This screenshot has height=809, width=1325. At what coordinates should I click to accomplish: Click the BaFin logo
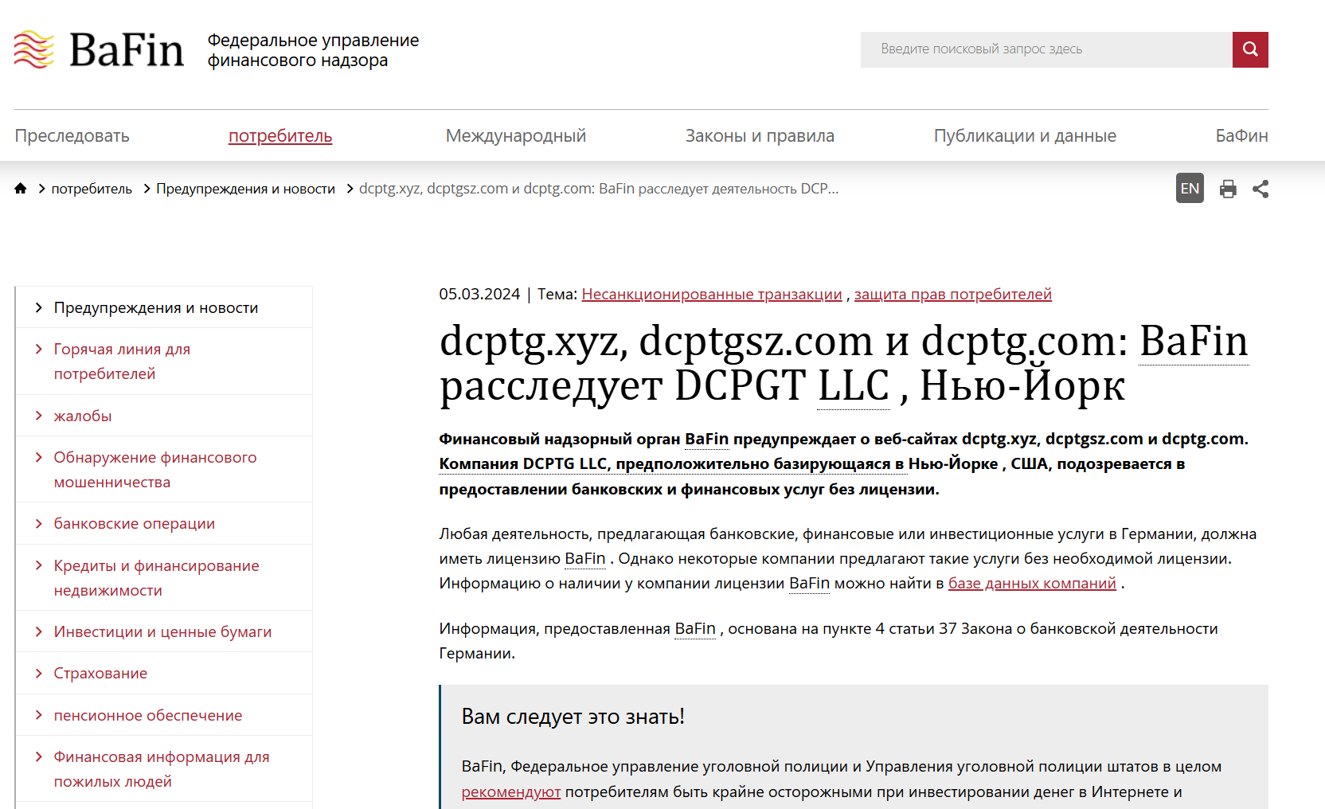pyautogui.click(x=99, y=50)
